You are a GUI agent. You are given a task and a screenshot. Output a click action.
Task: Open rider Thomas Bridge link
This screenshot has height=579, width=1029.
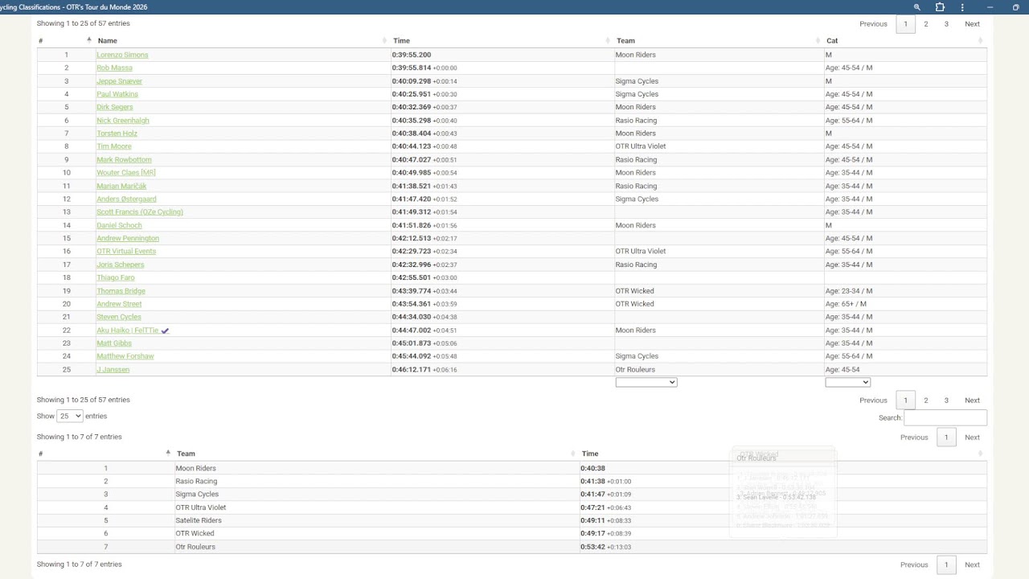click(x=121, y=291)
